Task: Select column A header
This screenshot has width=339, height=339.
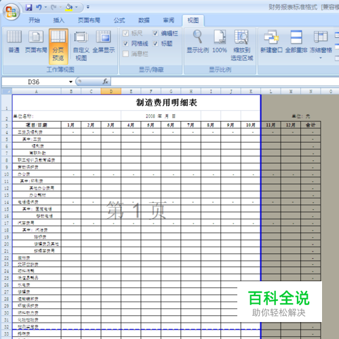Action: (37, 92)
